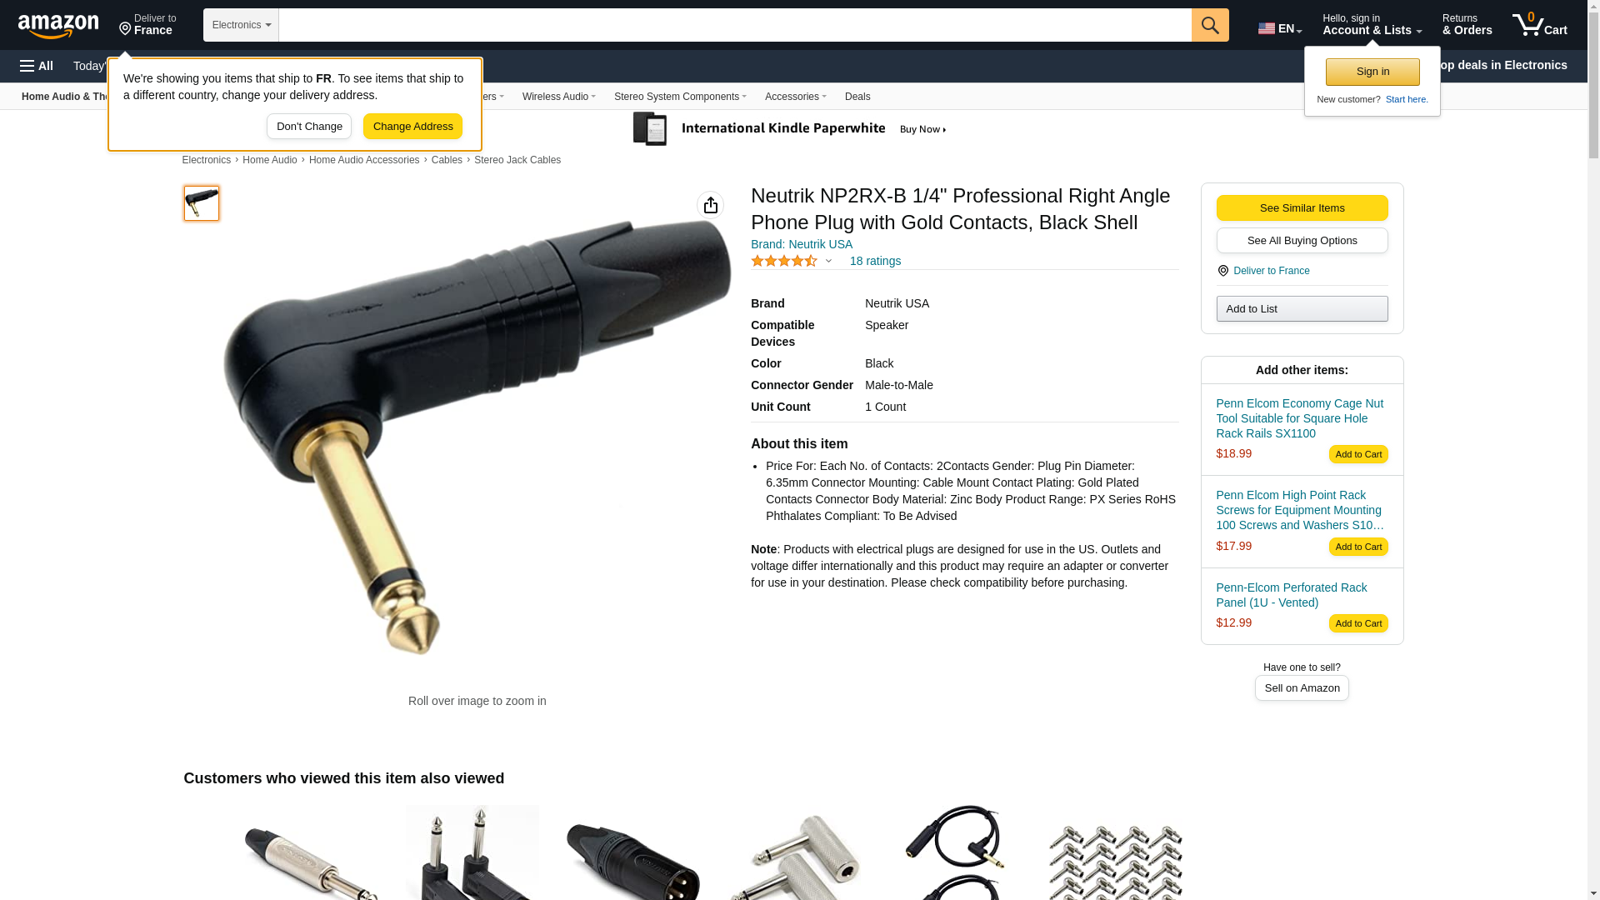Click the Change Address button

click(x=413, y=127)
